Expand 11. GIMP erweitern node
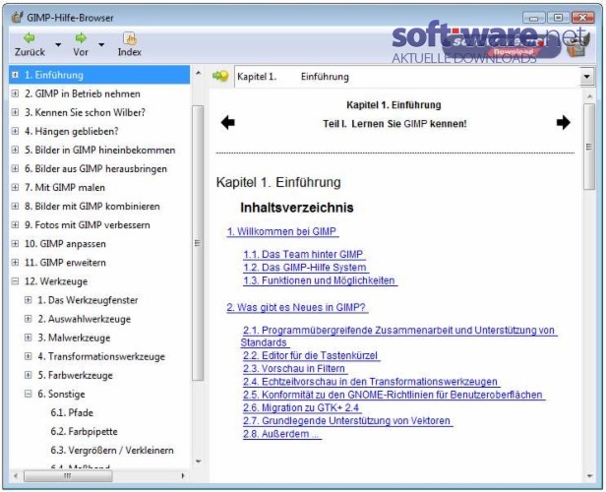606x492 pixels. [15, 262]
